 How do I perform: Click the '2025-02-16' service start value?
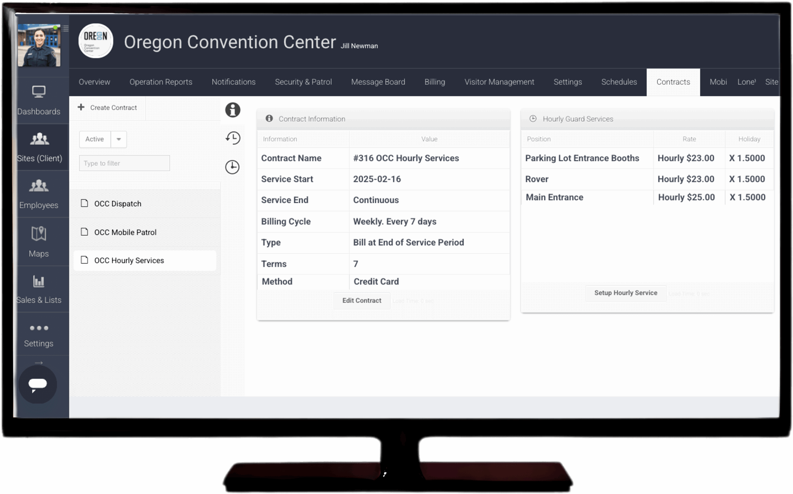(377, 179)
